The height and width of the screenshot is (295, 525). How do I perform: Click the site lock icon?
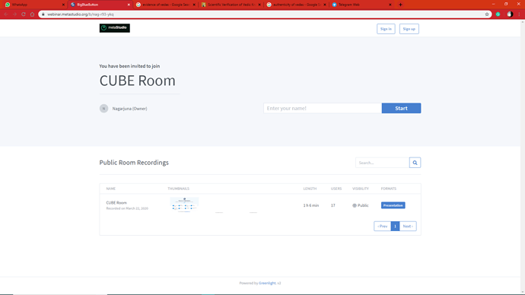point(43,14)
